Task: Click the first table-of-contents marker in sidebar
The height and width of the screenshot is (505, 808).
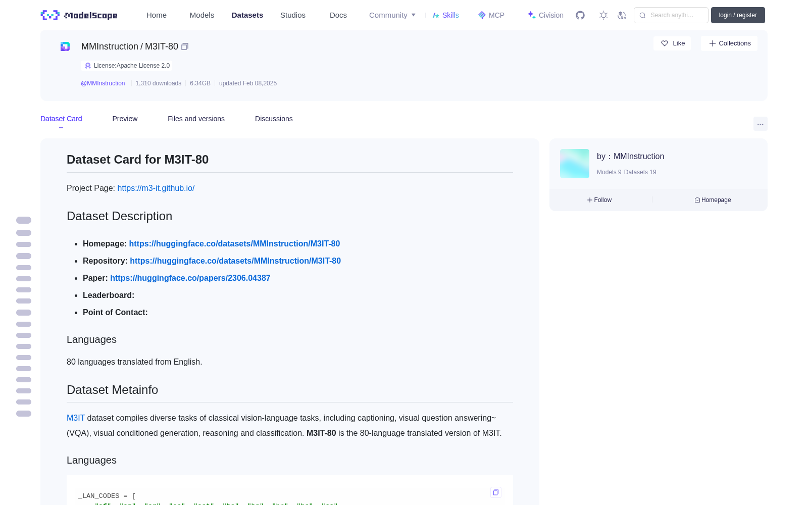Action: [24, 220]
